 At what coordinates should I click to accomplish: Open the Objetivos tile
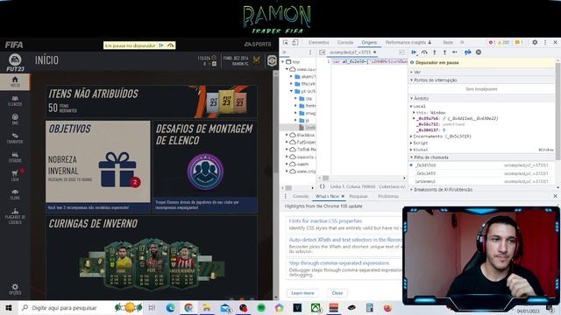(x=98, y=166)
